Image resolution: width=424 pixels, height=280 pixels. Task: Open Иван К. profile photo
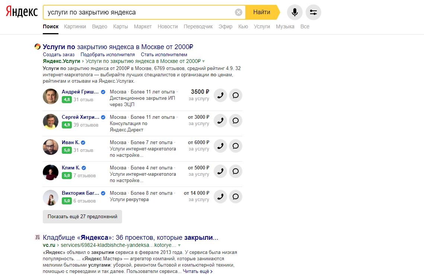(51, 147)
